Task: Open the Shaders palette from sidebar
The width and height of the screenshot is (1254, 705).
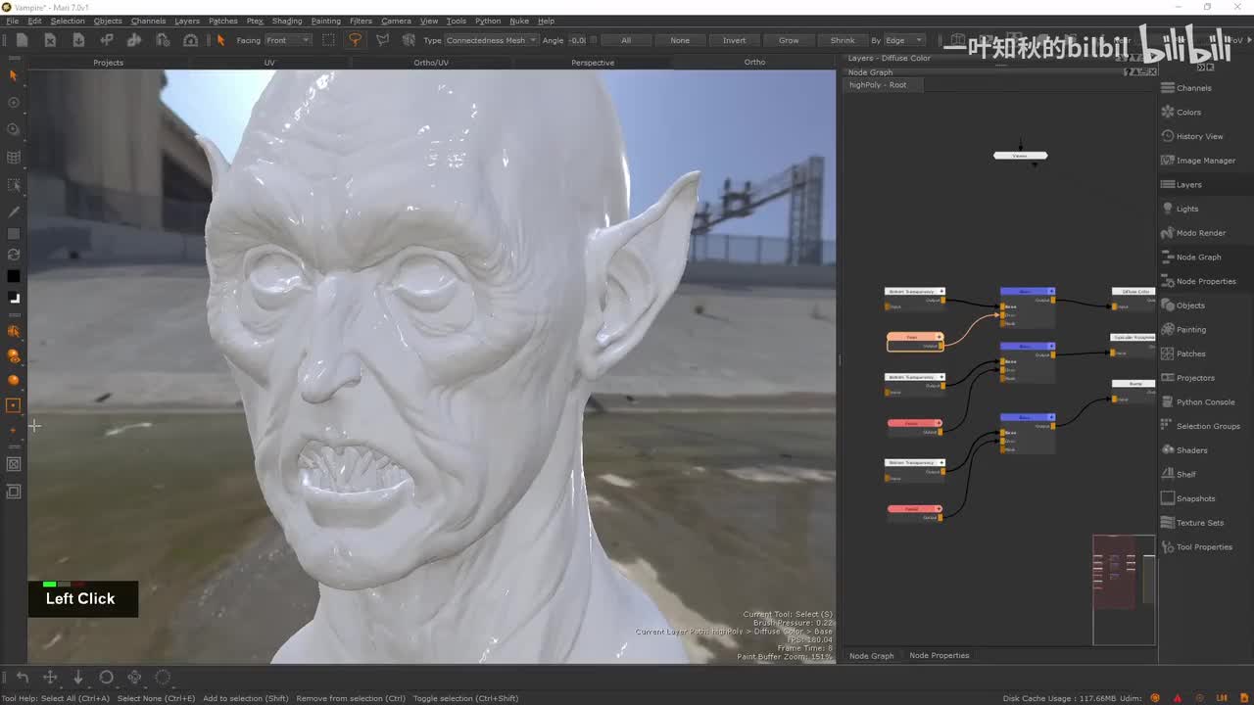Action: click(1191, 450)
